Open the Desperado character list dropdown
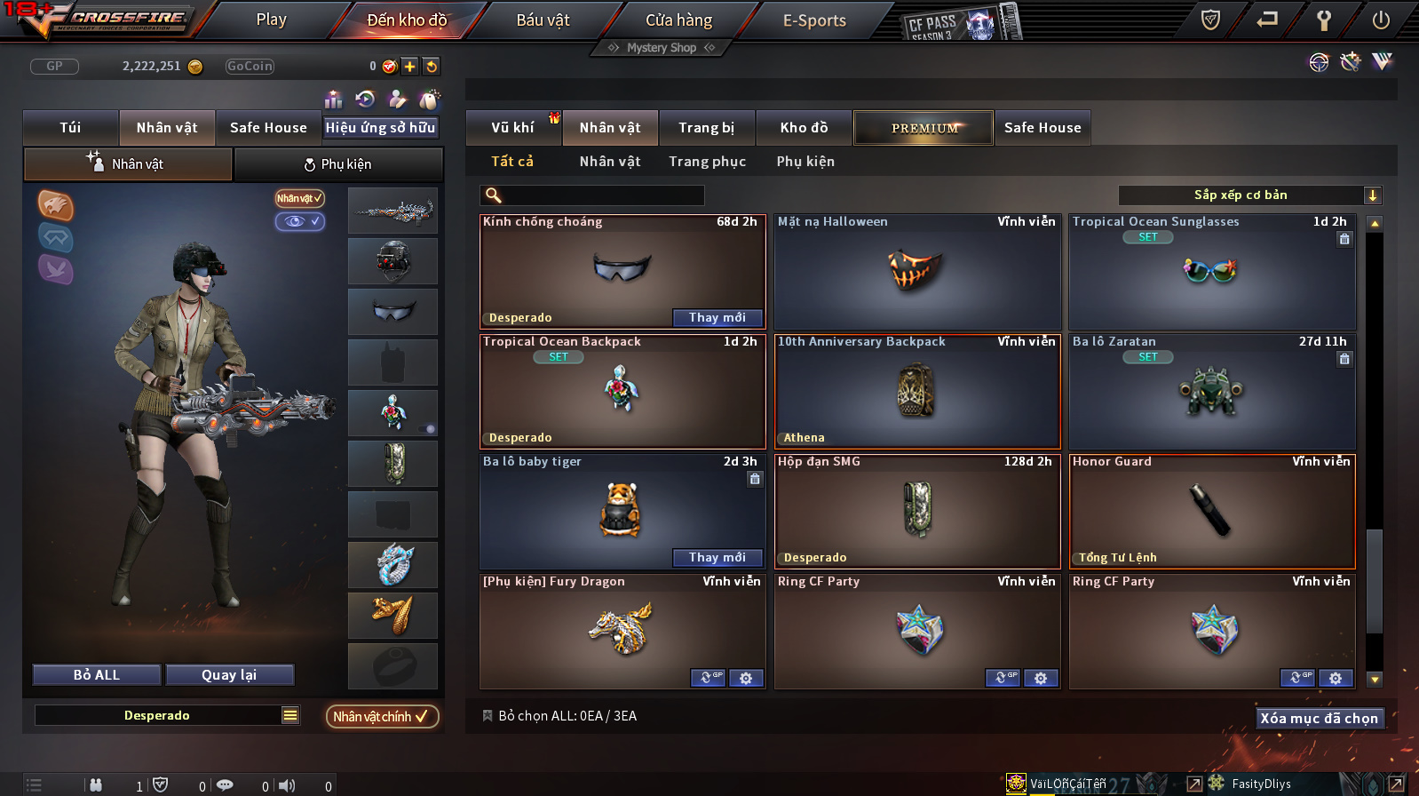 coord(289,715)
